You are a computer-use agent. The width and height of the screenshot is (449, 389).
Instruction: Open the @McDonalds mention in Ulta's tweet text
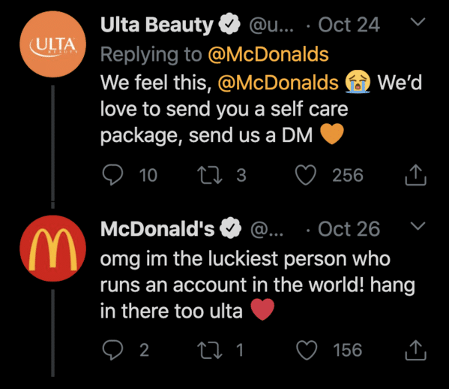[278, 83]
